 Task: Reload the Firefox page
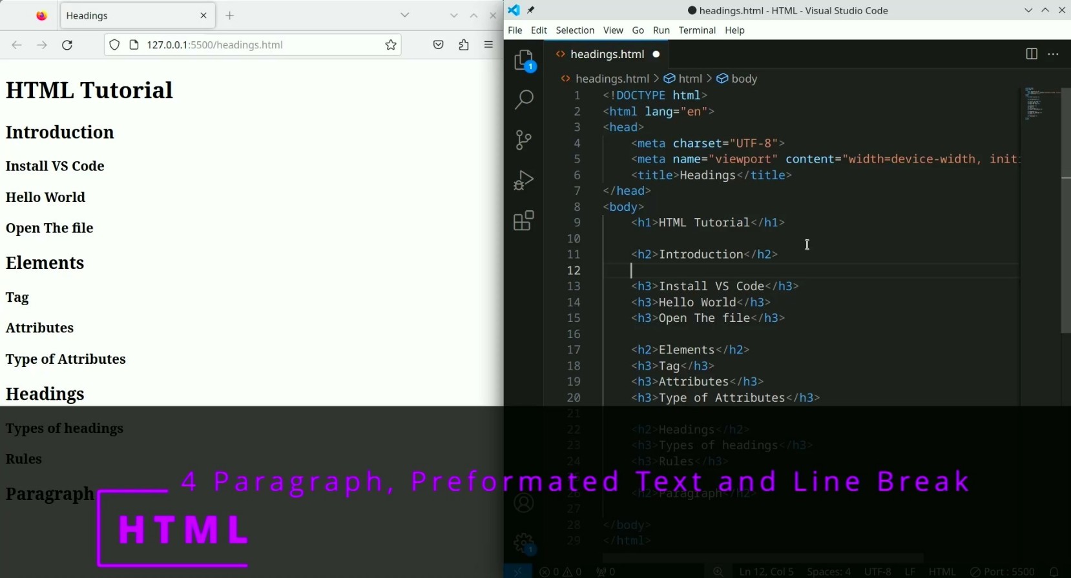(67, 45)
